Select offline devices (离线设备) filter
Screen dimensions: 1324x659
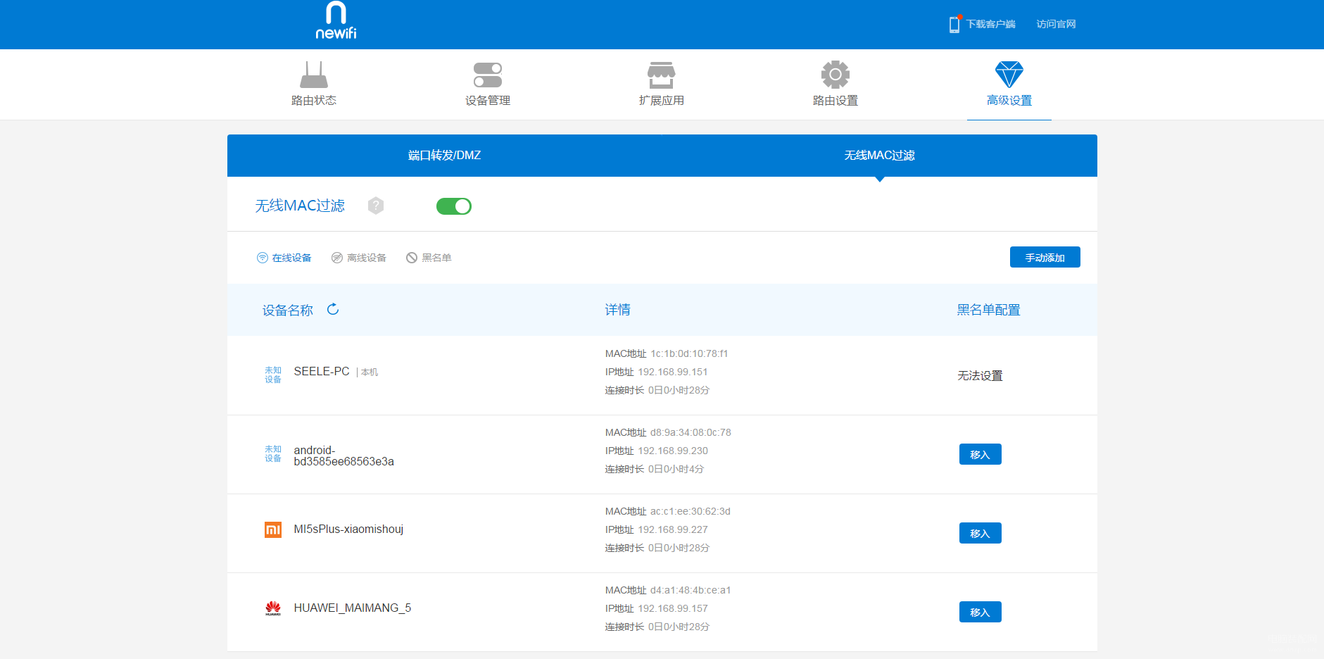point(359,258)
